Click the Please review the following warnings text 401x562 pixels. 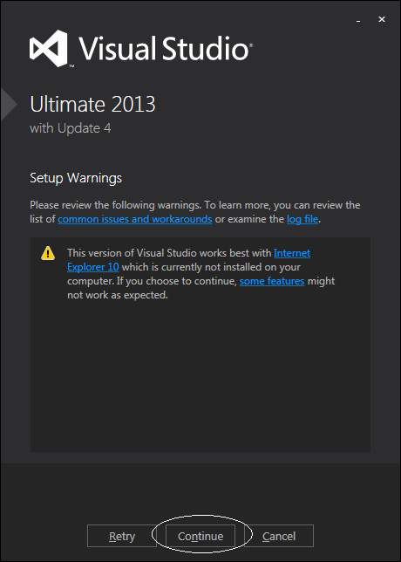coord(116,205)
